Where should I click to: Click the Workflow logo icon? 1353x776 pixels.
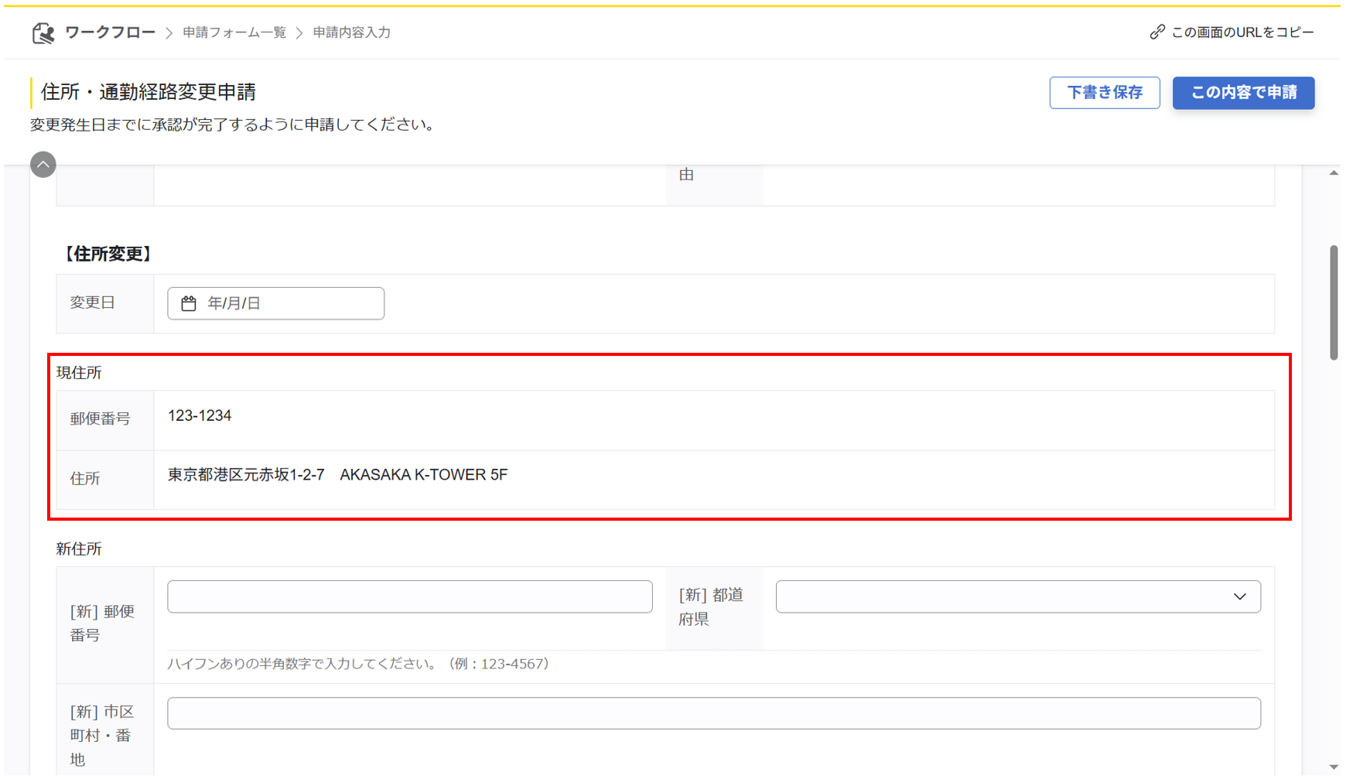43,32
